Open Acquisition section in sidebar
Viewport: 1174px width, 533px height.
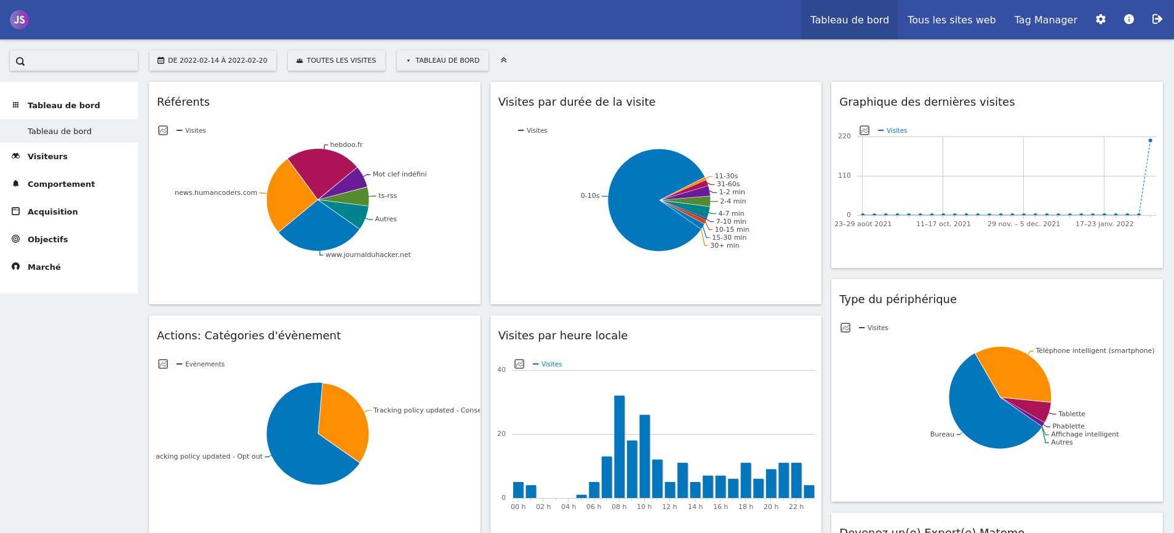[x=52, y=211]
